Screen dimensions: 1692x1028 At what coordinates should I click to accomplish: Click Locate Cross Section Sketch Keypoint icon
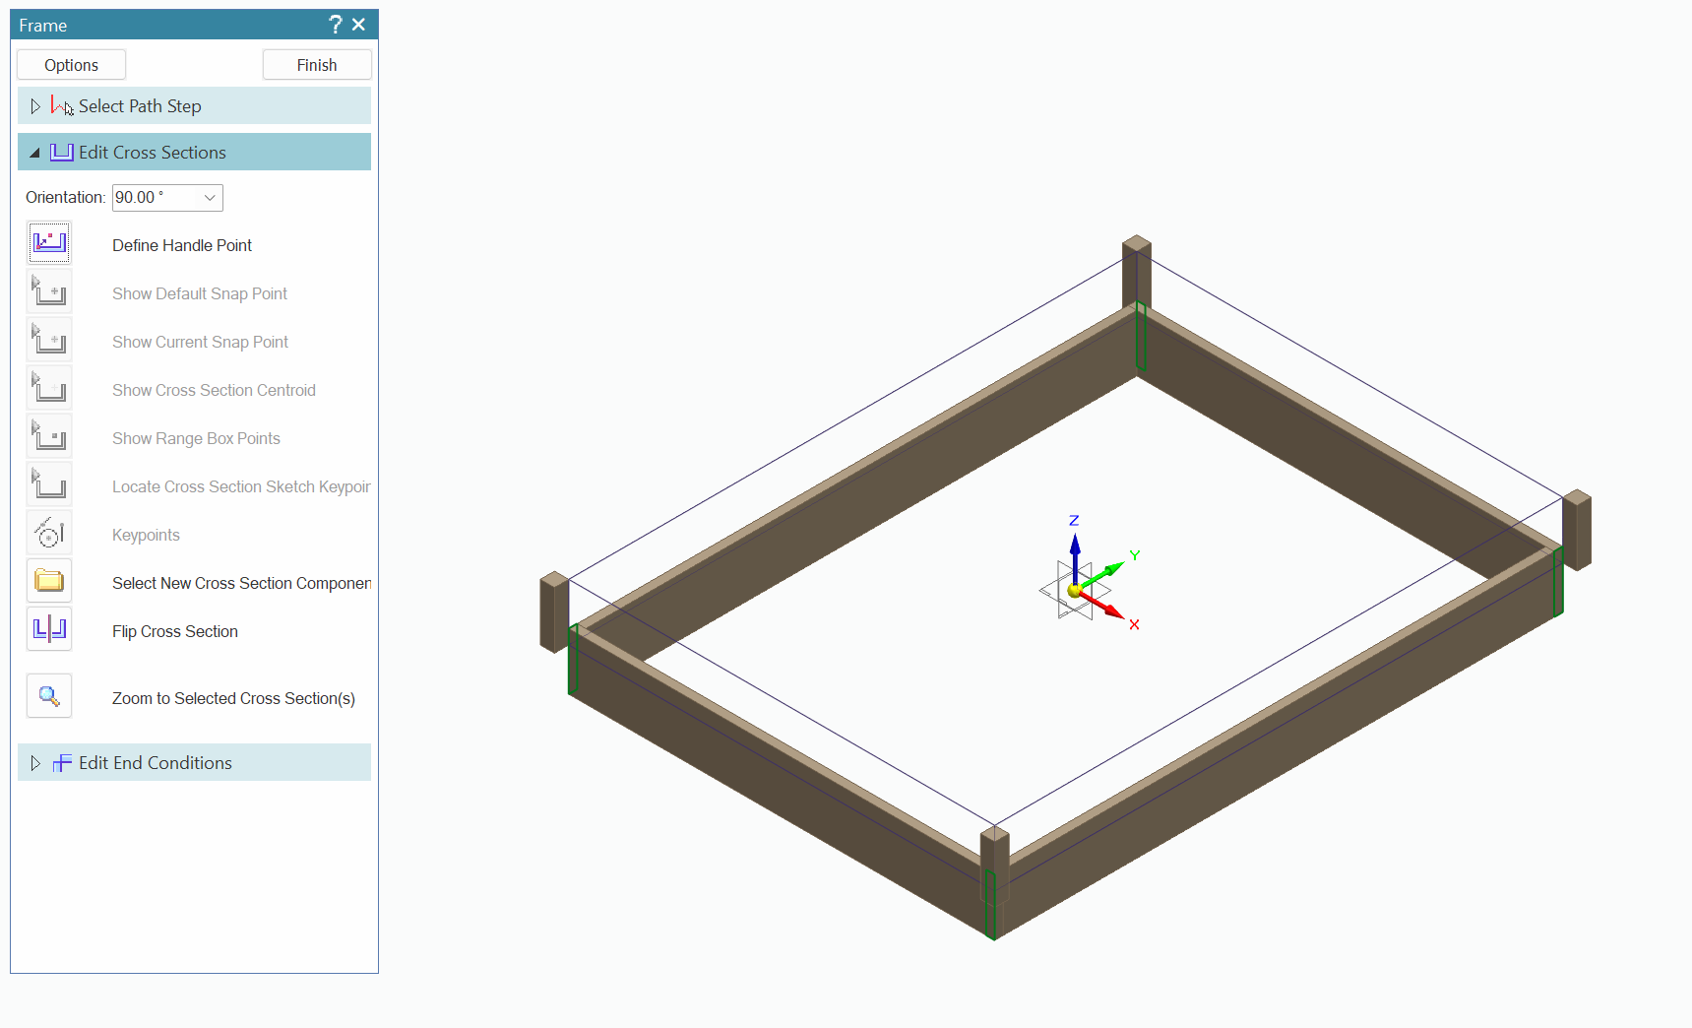49,484
